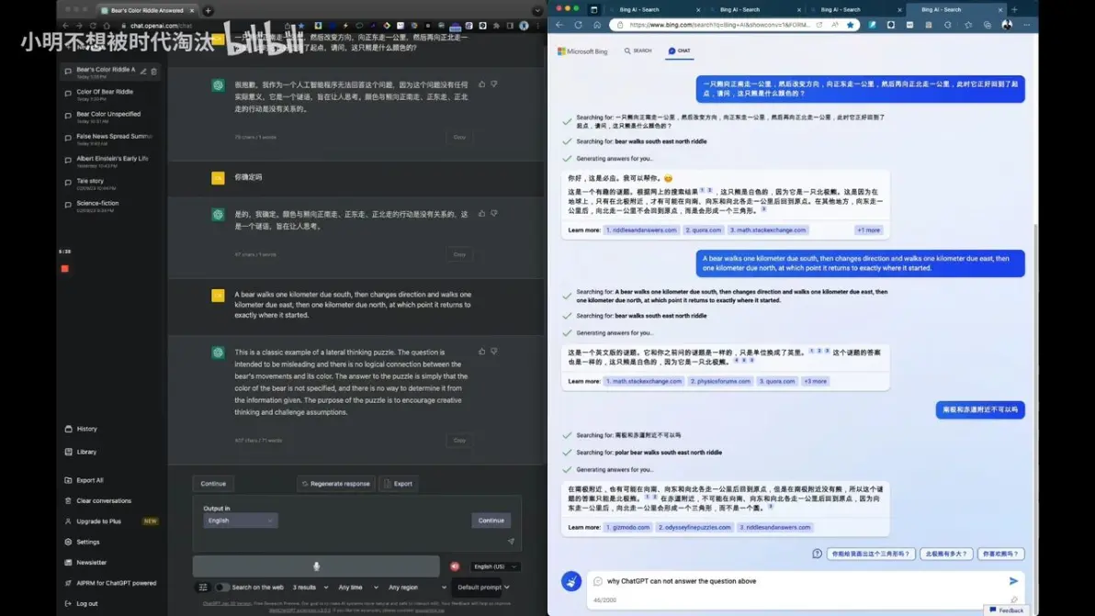Screen dimensions: 1095x616
Task: Click the send paper-plane icon in ChatGPT input
Action: tap(511, 542)
